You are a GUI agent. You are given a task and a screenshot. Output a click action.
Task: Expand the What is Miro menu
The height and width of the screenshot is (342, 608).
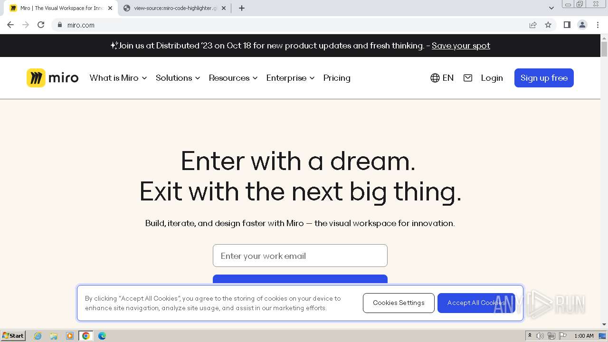[x=118, y=78]
